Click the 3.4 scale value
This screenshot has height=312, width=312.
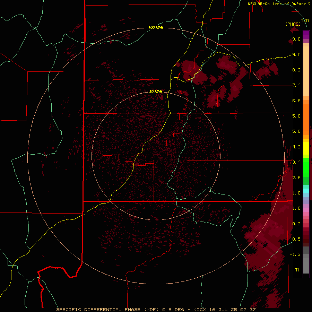[x=296, y=162]
